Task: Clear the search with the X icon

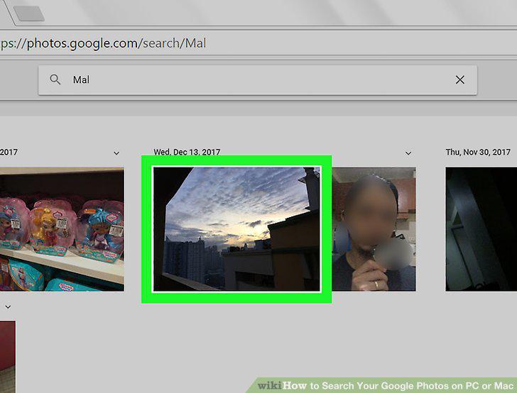Action: click(x=460, y=79)
